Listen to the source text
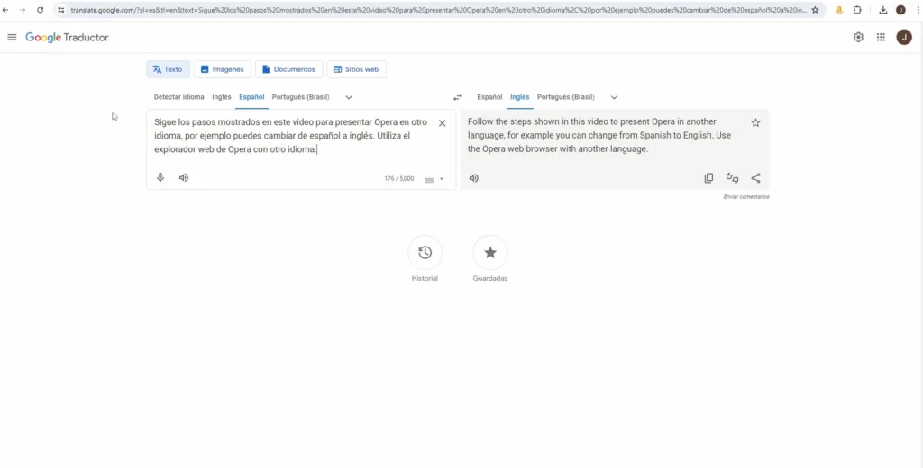Image resolution: width=923 pixels, height=468 pixels. click(184, 177)
